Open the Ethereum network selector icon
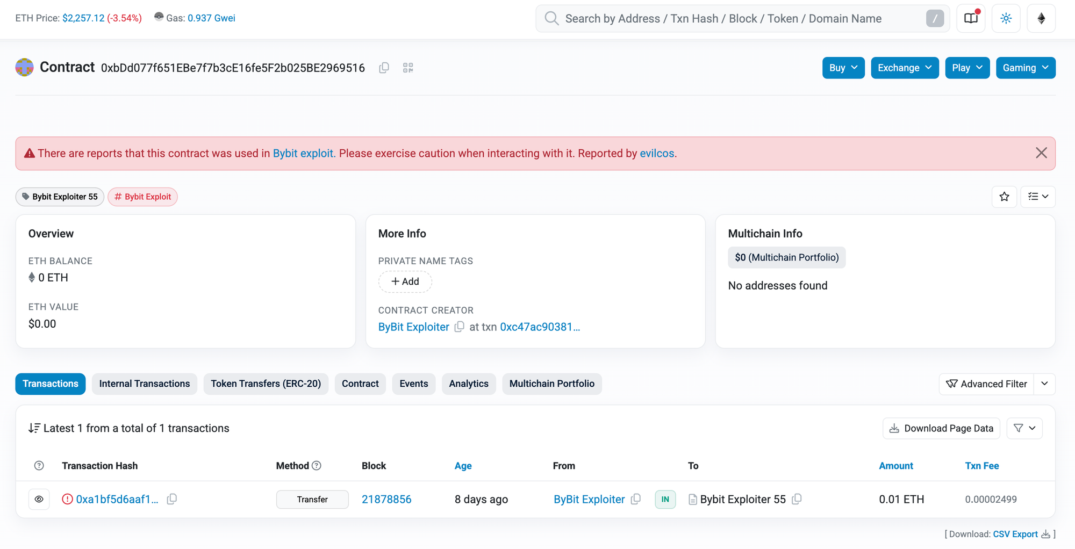Image resolution: width=1075 pixels, height=549 pixels. click(1041, 18)
